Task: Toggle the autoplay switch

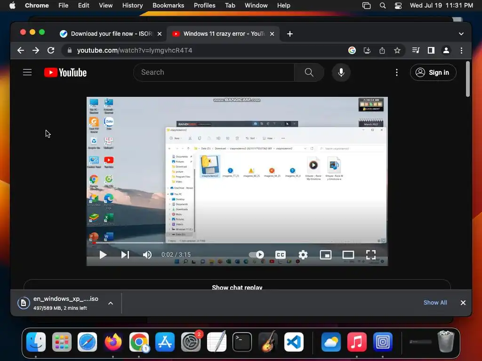Action: pyautogui.click(x=257, y=254)
